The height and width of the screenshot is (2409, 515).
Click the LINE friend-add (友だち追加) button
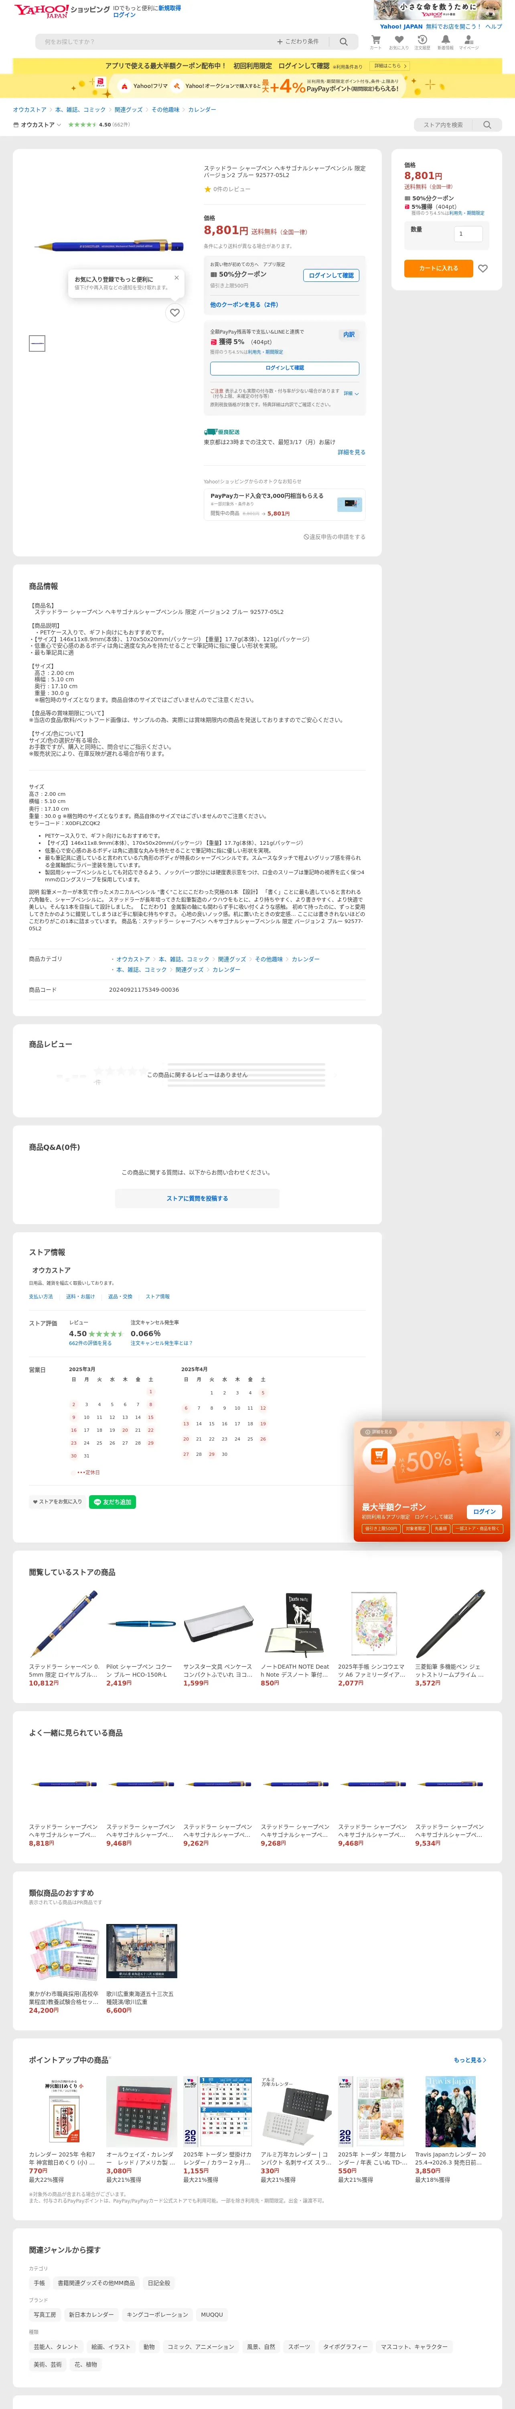(x=113, y=1502)
